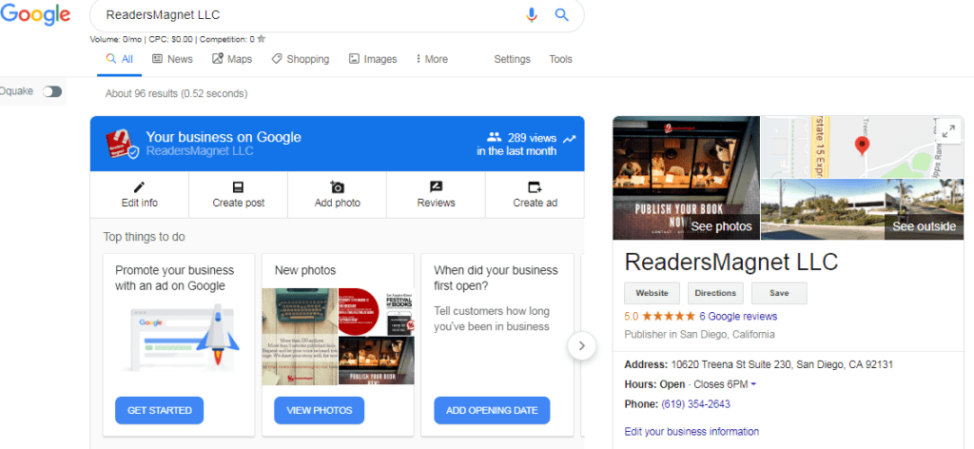Click the typewriter photo in New photos
This screenshot has width=974, height=449.
pyautogui.click(x=300, y=336)
